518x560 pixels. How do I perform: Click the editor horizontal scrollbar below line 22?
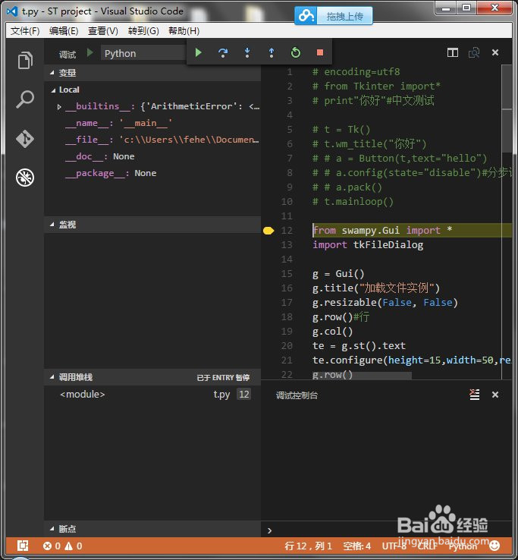click(x=362, y=376)
